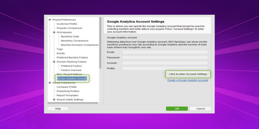This screenshot has width=259, height=129.
Task: Open the Tags preferences
Action: coord(60,49)
